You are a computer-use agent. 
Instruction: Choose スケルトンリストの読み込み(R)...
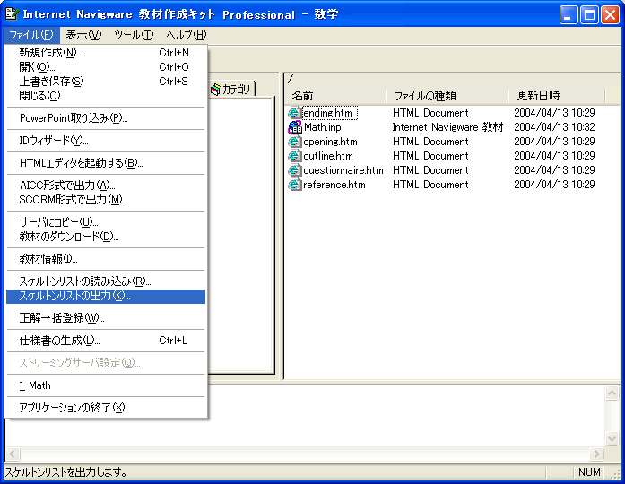106,281
